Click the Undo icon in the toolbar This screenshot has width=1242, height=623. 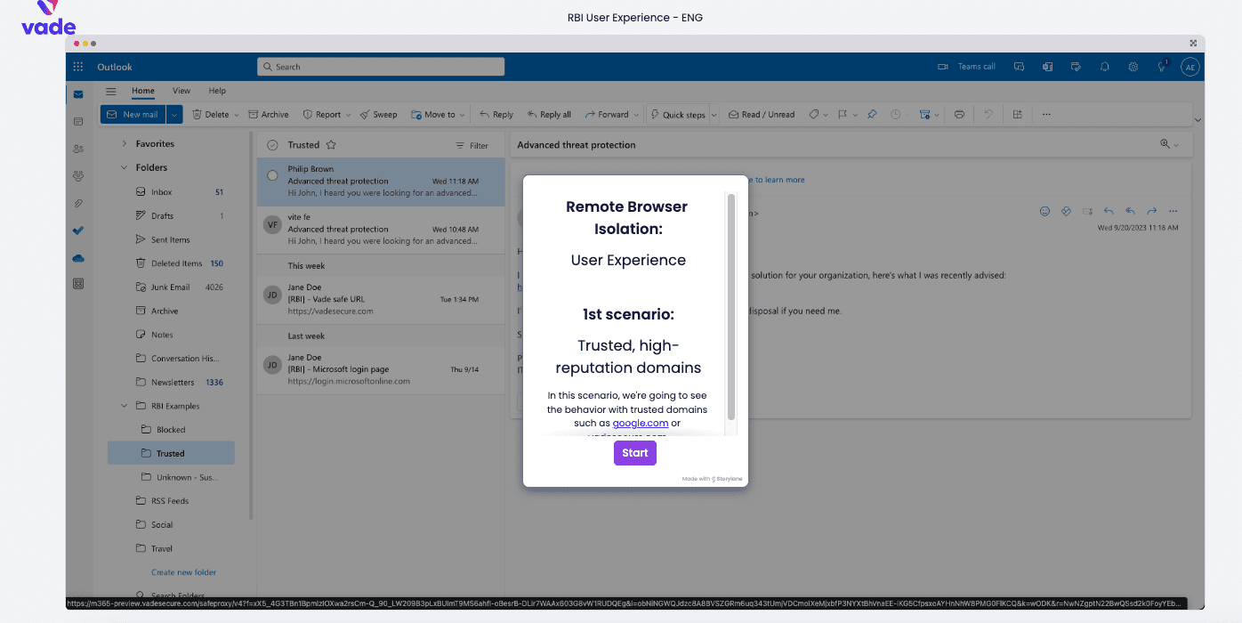pyautogui.click(x=988, y=114)
